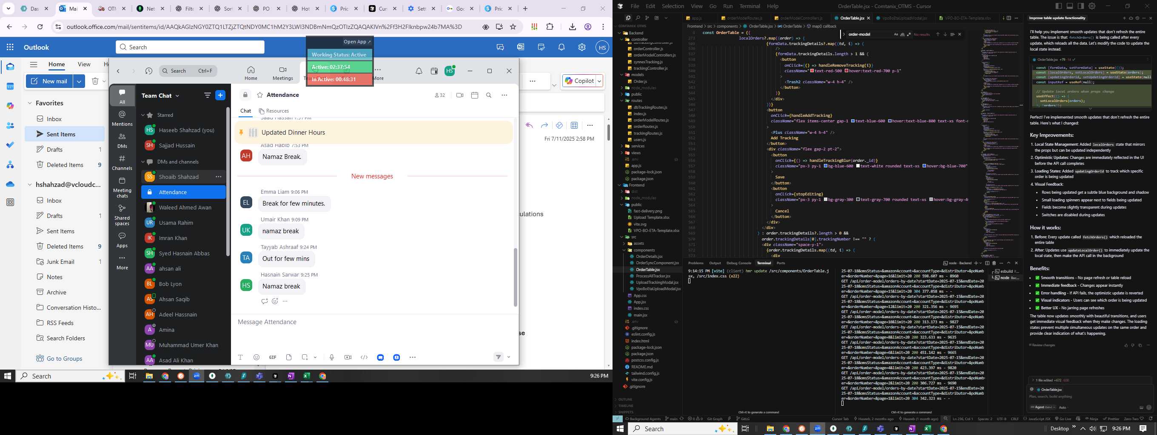Viewport: 1157px width, 435px height.
Task: View the 32 members of Attendance
Action: pos(440,95)
